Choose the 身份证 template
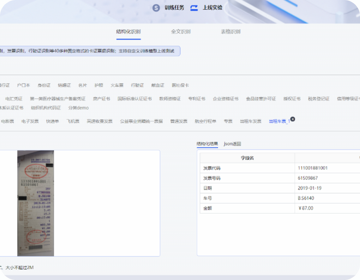 44,85
